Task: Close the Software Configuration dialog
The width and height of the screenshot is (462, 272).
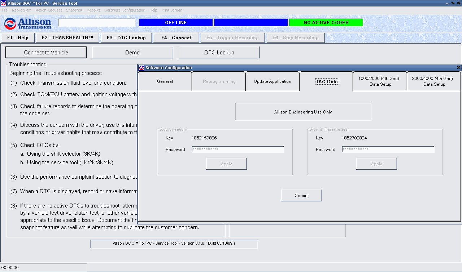Action: click(x=458, y=68)
